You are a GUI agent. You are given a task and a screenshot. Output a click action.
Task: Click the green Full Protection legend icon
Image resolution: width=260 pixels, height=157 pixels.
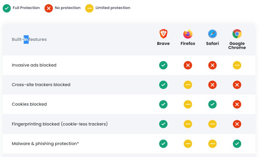click(x=7, y=8)
